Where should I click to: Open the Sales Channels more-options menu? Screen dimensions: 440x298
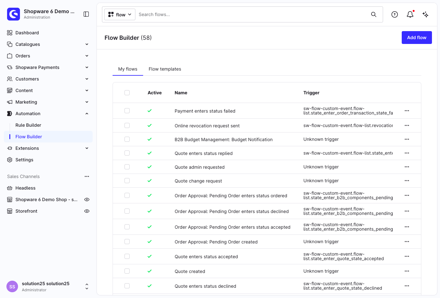87,176
